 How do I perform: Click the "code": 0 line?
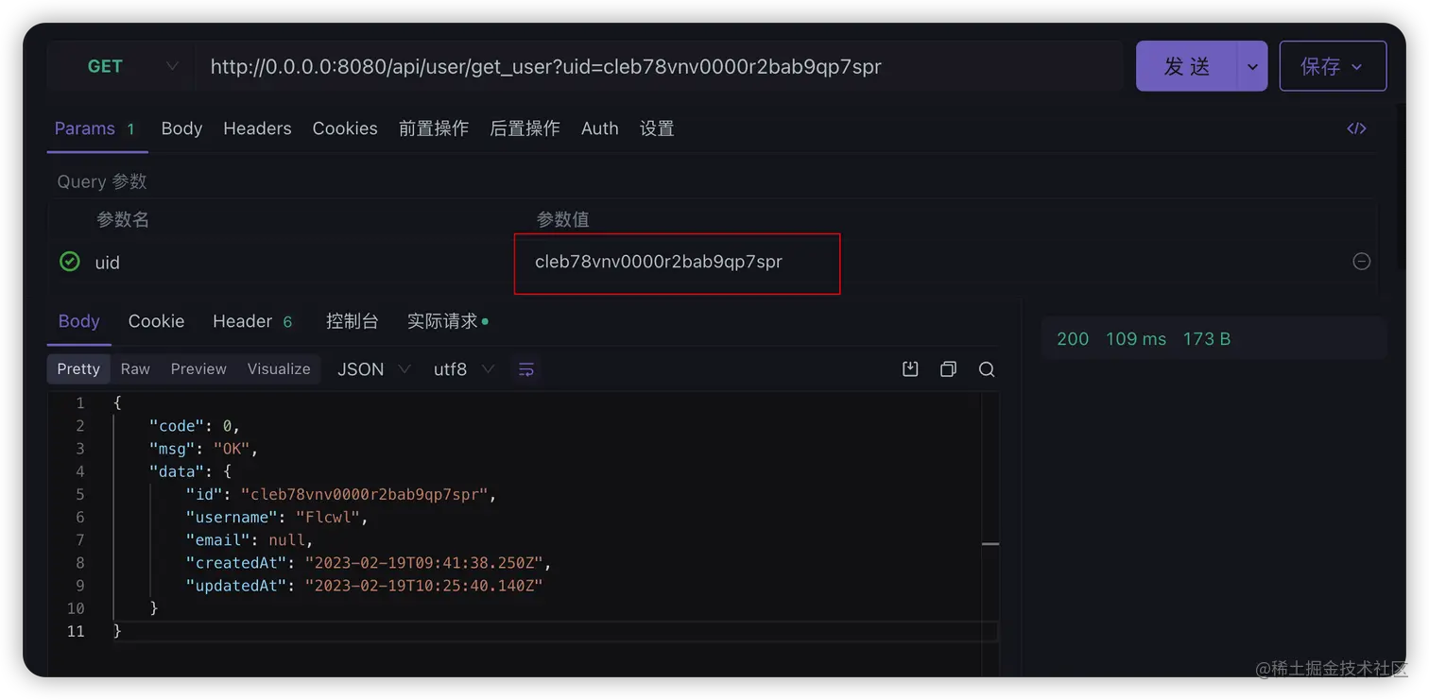click(x=195, y=426)
